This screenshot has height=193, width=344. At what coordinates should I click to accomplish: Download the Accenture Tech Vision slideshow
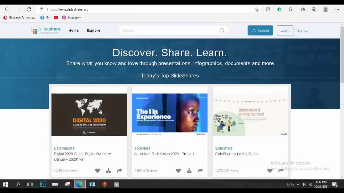pyautogui.click(x=189, y=170)
